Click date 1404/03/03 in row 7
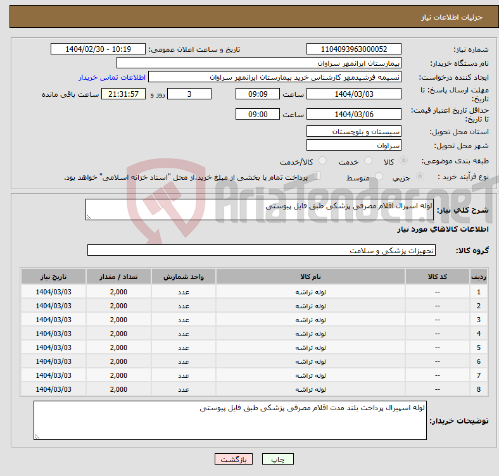The image size is (499, 476). (x=53, y=375)
